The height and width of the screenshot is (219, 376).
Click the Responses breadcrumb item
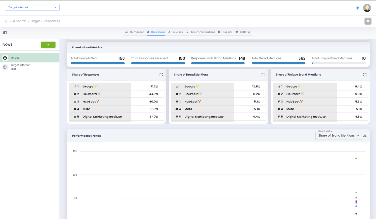(52, 21)
